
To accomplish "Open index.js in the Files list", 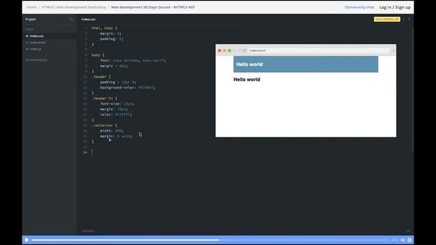I will pos(35,49).
